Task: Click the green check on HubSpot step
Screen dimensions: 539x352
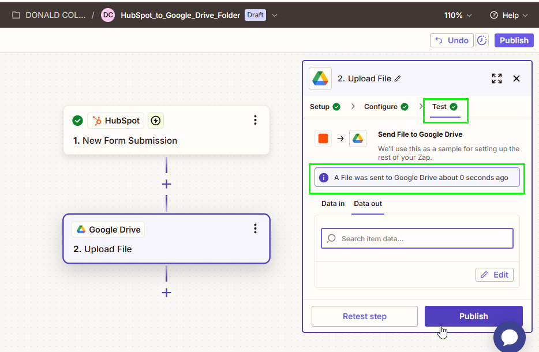Action: tap(78, 121)
